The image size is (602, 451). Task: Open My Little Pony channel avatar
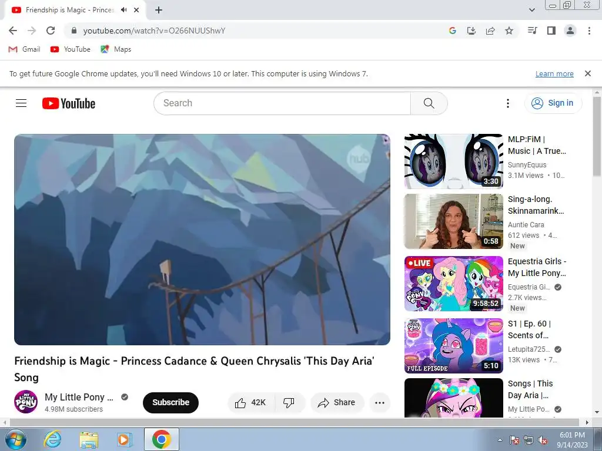click(26, 402)
